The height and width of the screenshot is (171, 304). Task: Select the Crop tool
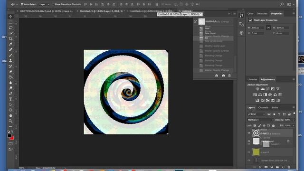[10, 39]
